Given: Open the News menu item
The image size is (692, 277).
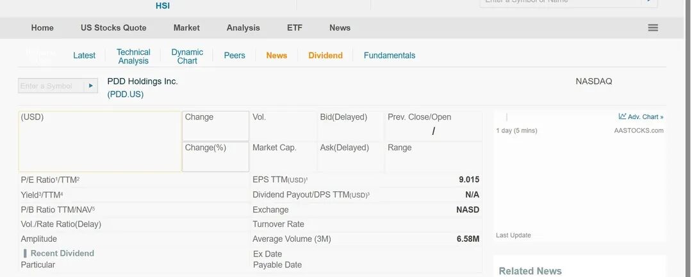Looking at the screenshot, I should coord(340,28).
